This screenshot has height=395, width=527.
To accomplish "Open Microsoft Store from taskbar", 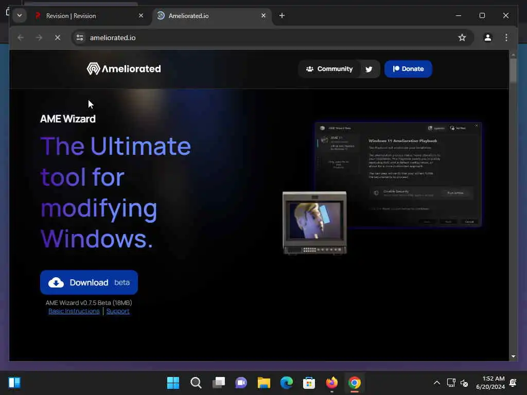I will pyautogui.click(x=309, y=383).
